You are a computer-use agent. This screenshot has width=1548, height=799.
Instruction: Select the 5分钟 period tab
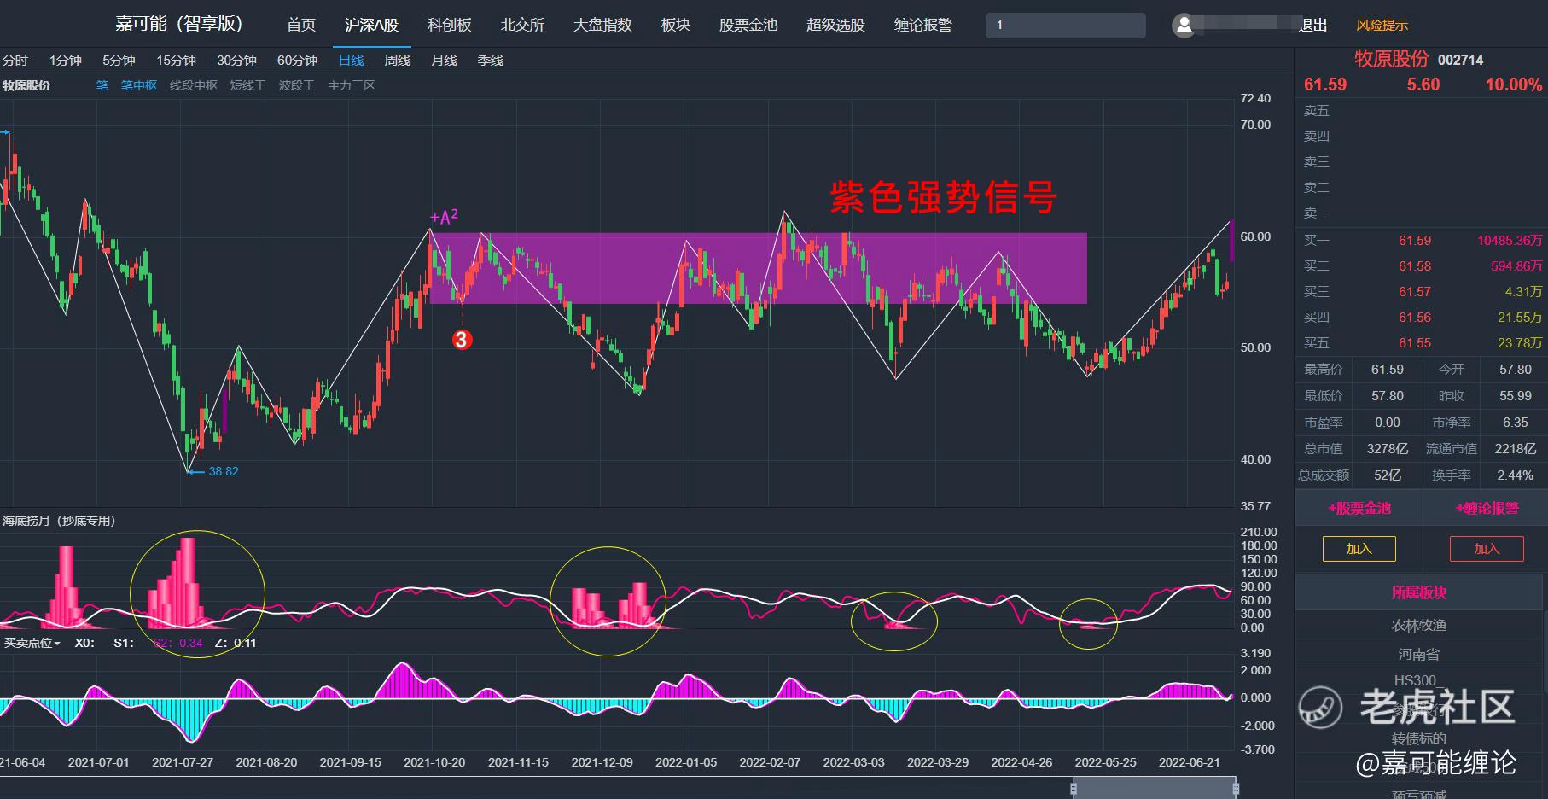(119, 61)
